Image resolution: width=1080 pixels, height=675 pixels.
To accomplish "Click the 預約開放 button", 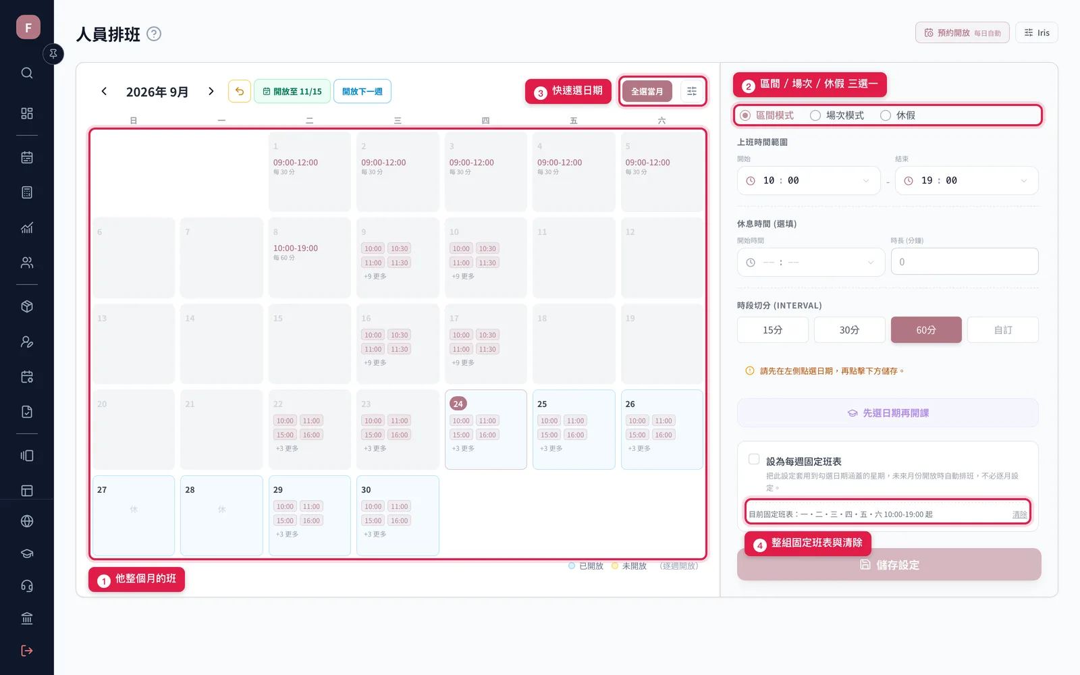I will click(x=963, y=32).
